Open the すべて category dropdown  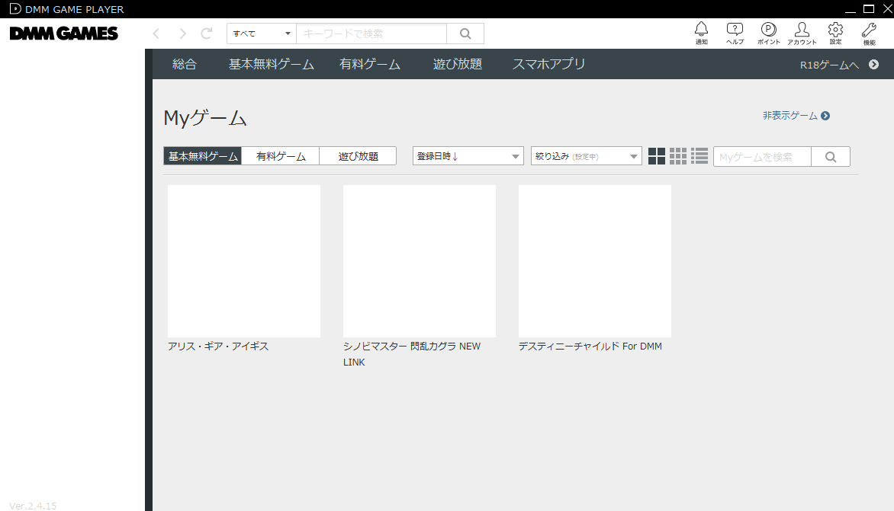(262, 34)
